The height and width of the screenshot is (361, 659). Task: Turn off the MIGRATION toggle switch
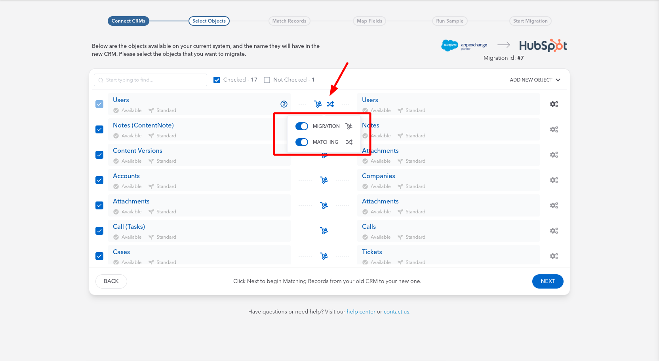(302, 126)
